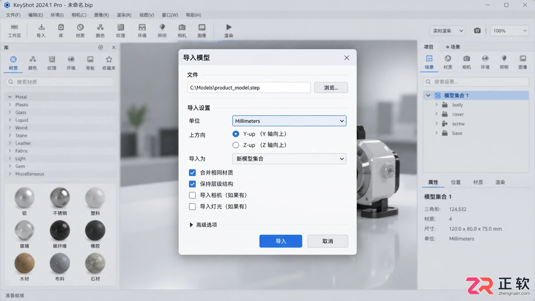Viewport: 535px width, 301px height.
Task: Select the 材质 icon in project panel
Action: (x=448, y=58)
